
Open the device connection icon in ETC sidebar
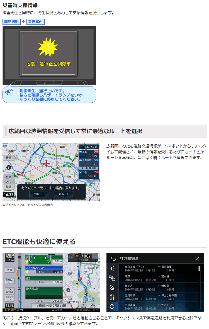pos(112,278)
